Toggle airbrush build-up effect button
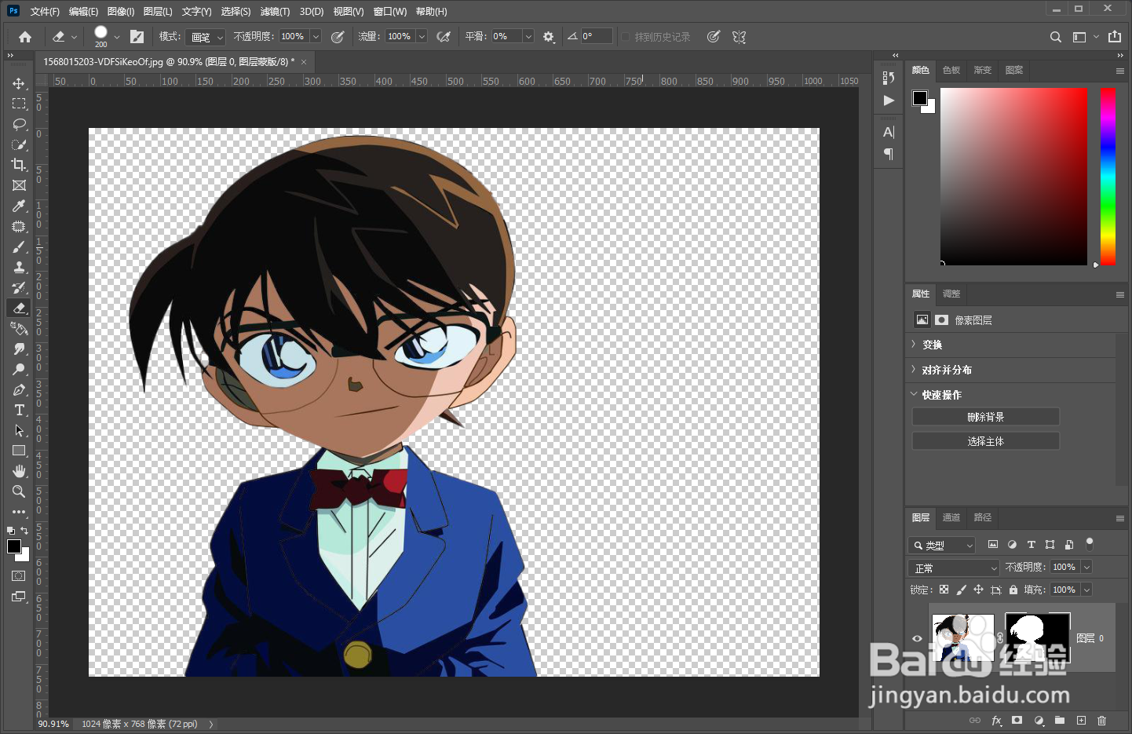1132x734 pixels. 444,37
